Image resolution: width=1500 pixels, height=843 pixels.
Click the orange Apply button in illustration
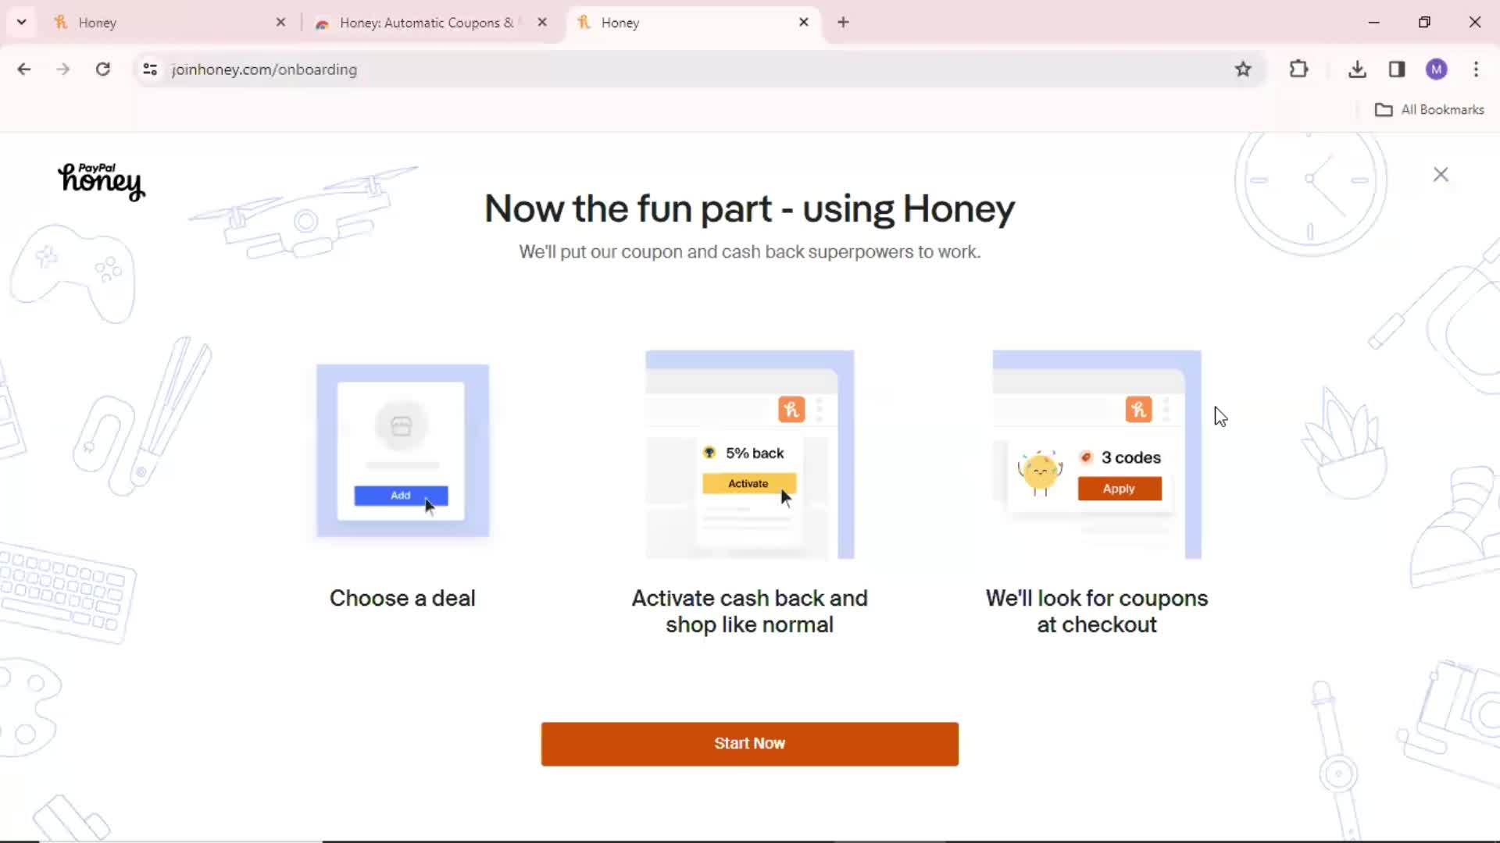1120,489
